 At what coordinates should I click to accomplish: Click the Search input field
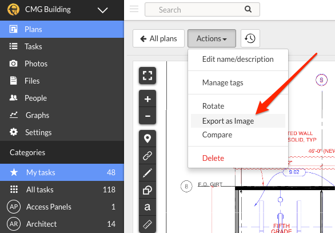202,10
